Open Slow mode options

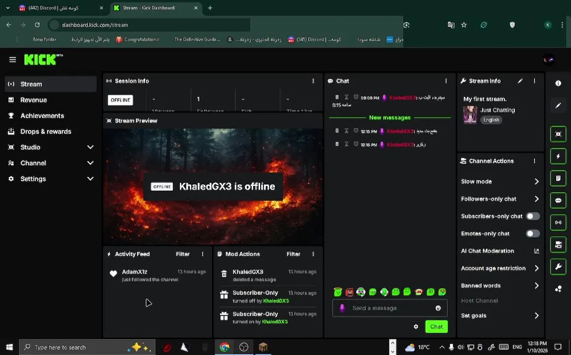click(500, 181)
